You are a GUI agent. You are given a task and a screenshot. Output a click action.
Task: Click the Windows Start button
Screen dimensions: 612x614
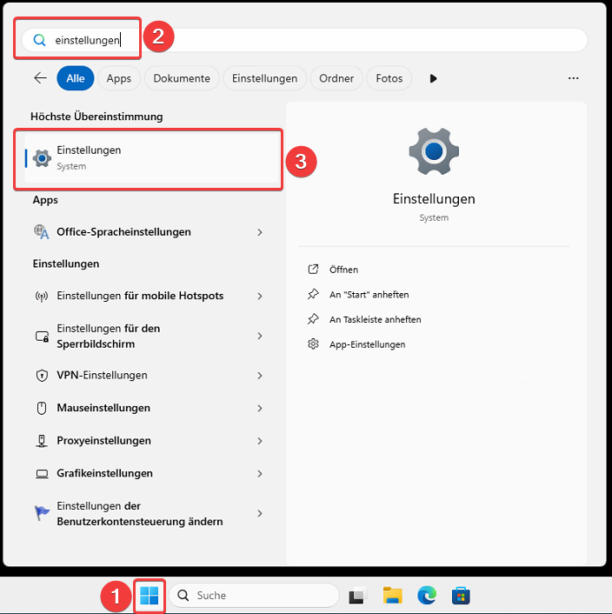150,596
